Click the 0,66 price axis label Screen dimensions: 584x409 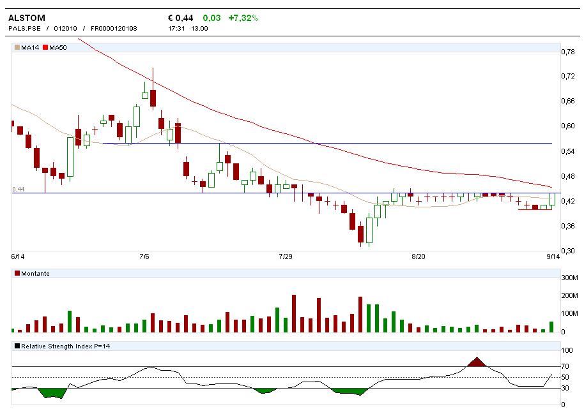[x=568, y=101]
